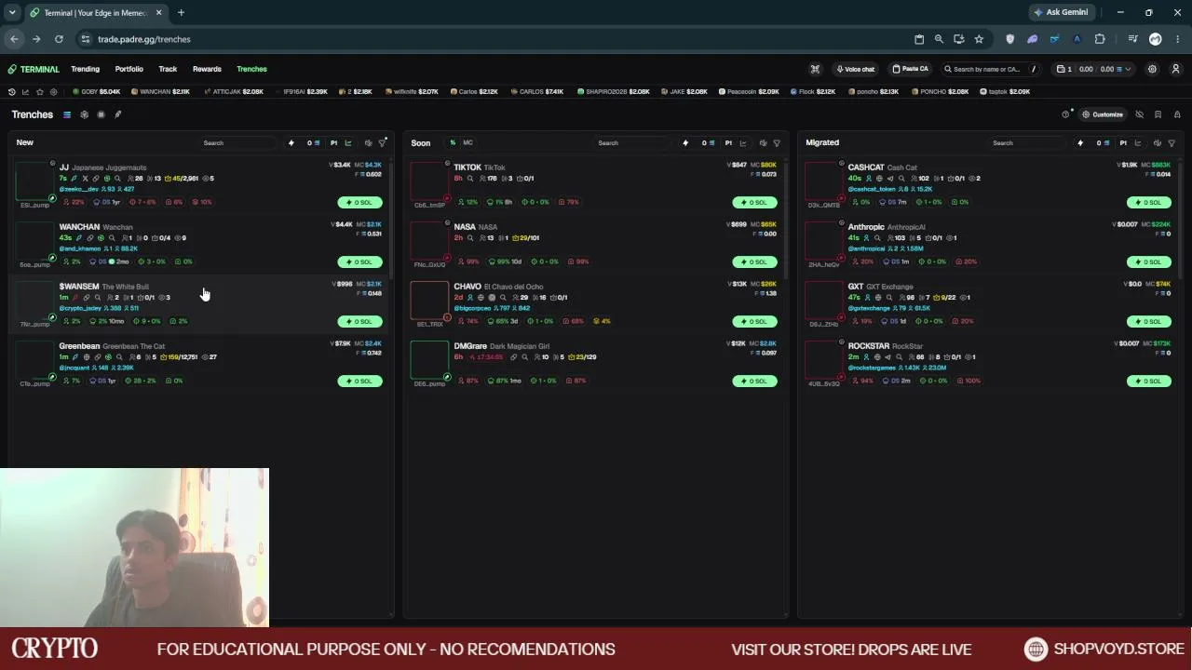Click Ask Gemini in Chrome title bar
This screenshot has width=1192, height=670.
(1061, 13)
